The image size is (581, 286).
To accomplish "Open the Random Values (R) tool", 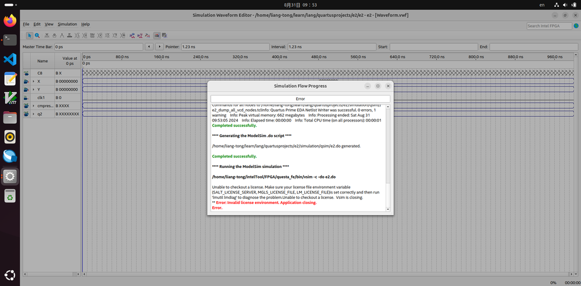I will 123,35.
